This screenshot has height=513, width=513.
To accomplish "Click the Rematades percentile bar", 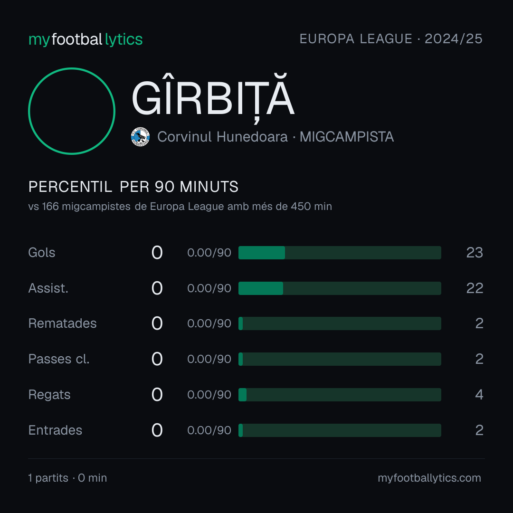I will tap(340, 323).
